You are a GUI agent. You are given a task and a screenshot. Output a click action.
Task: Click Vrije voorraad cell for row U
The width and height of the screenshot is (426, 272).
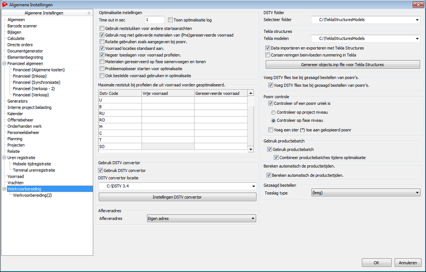click(168, 100)
